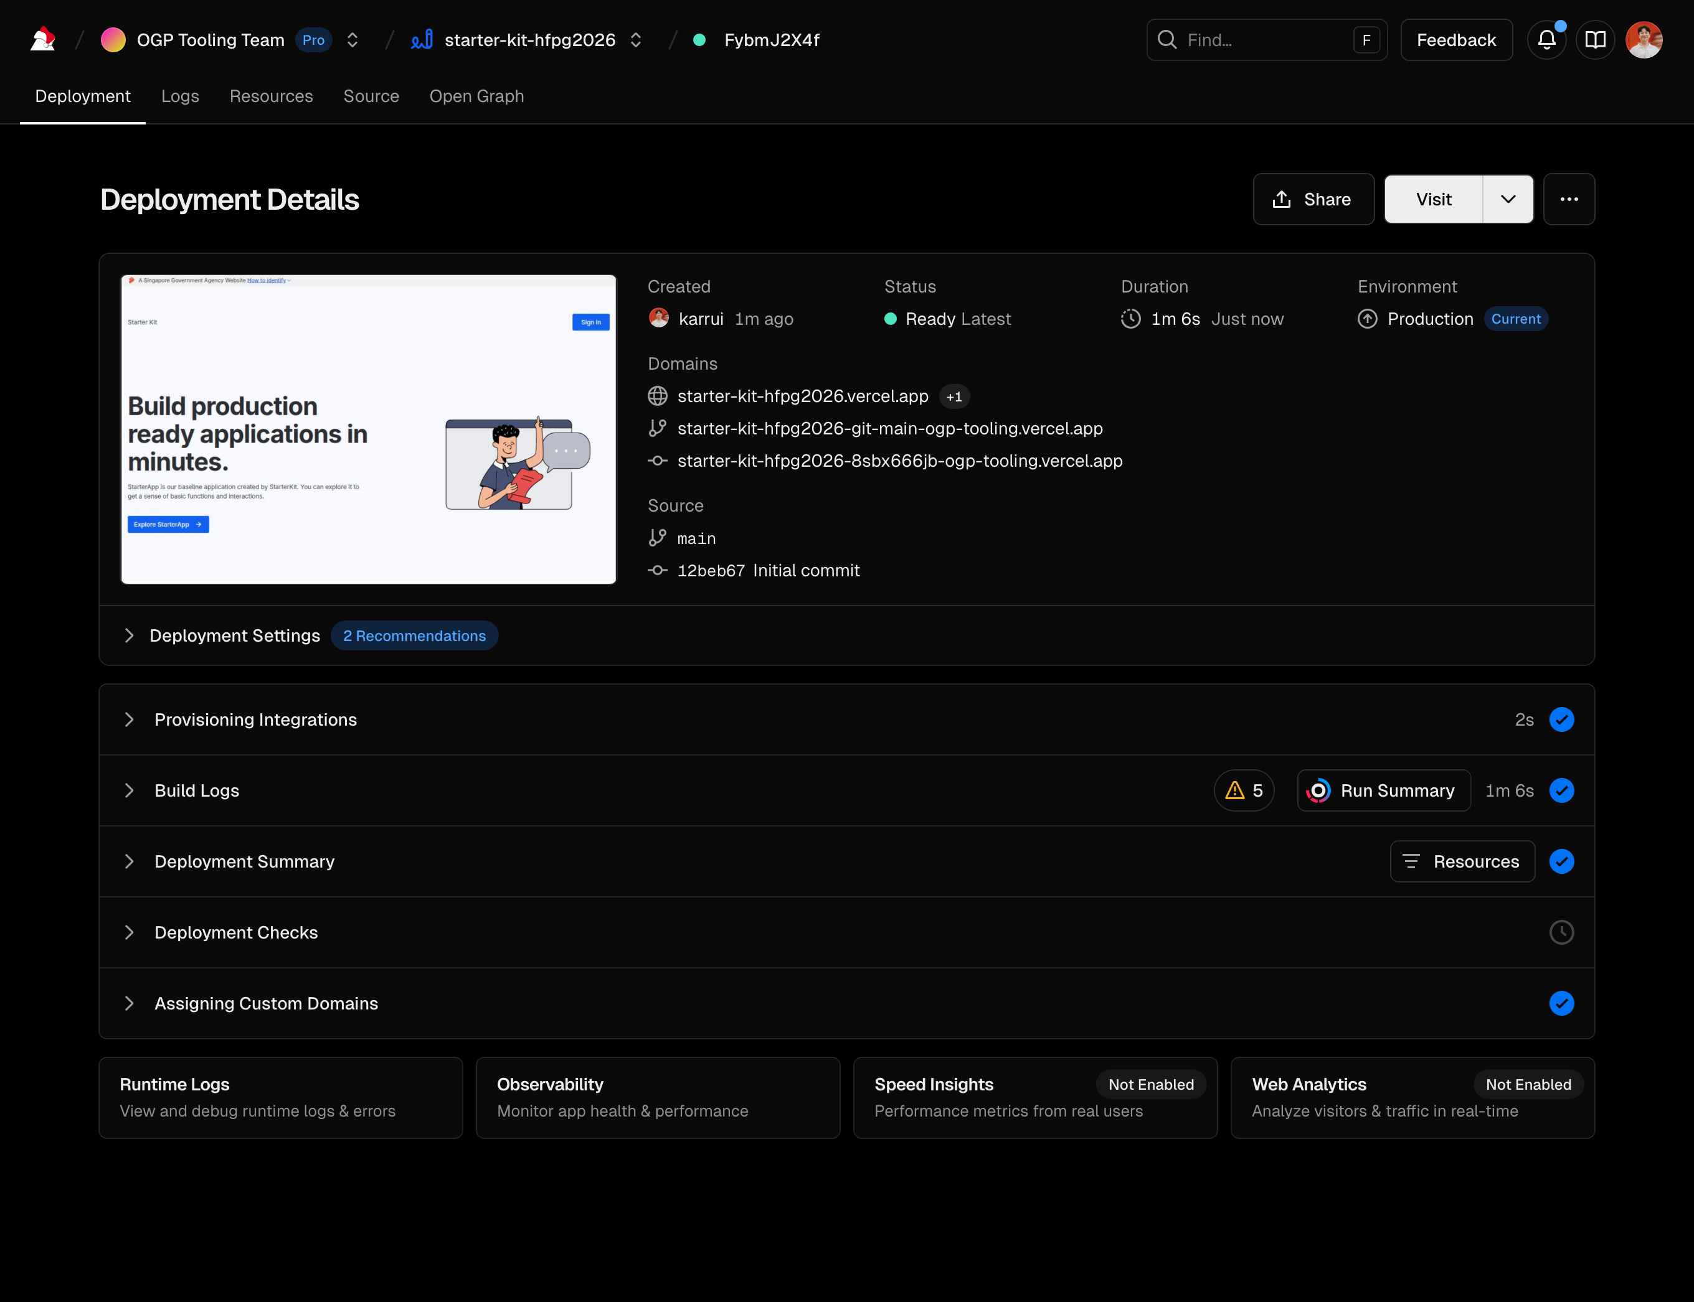This screenshot has width=1694, height=1302.
Task: Click the globe icon beside the main domain
Action: (657, 396)
